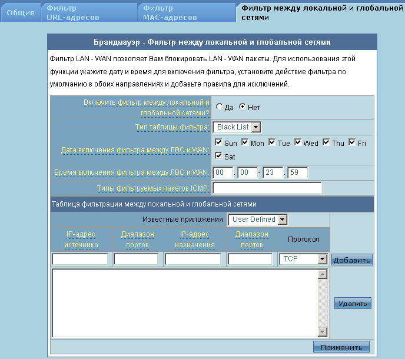The image size is (405, 359).
Task: Click the destination Диапазон портов column link
Action: click(x=251, y=240)
